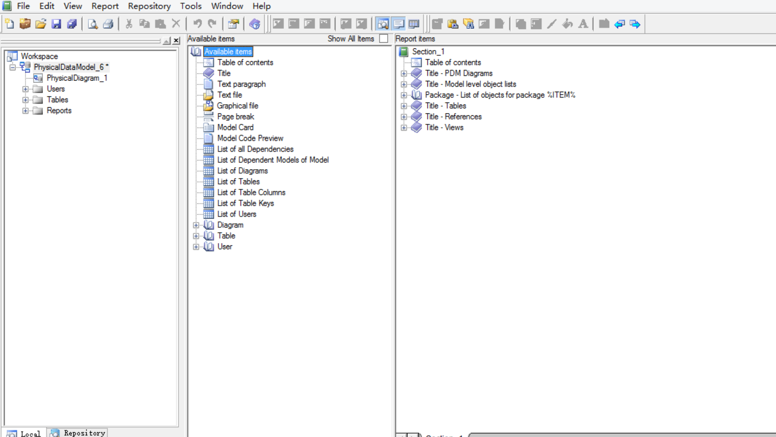The image size is (776, 437).
Task: Click the Copy toolbar icon
Action: (x=145, y=24)
